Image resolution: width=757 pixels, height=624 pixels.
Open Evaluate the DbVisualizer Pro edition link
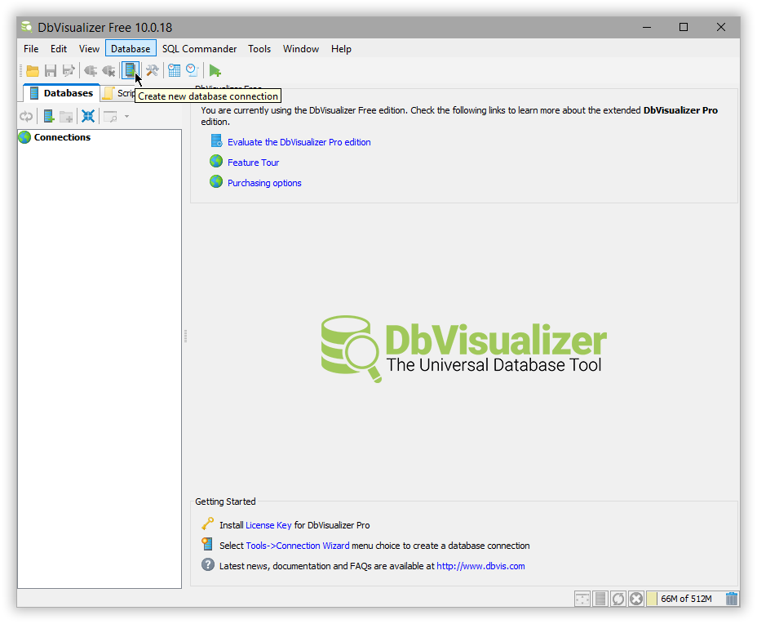(x=299, y=142)
